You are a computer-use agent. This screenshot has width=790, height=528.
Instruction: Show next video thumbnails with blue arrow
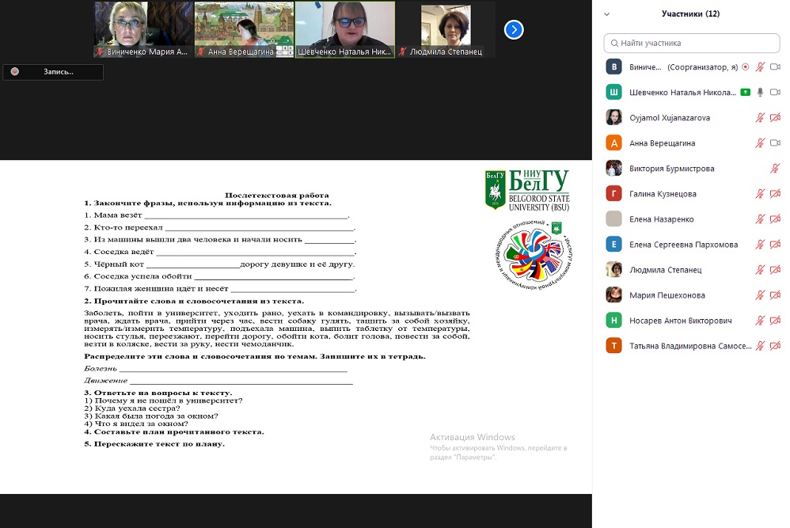(514, 30)
